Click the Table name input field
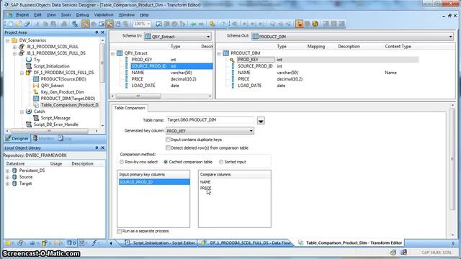This screenshot has height=259, width=461. pyautogui.click(x=210, y=120)
